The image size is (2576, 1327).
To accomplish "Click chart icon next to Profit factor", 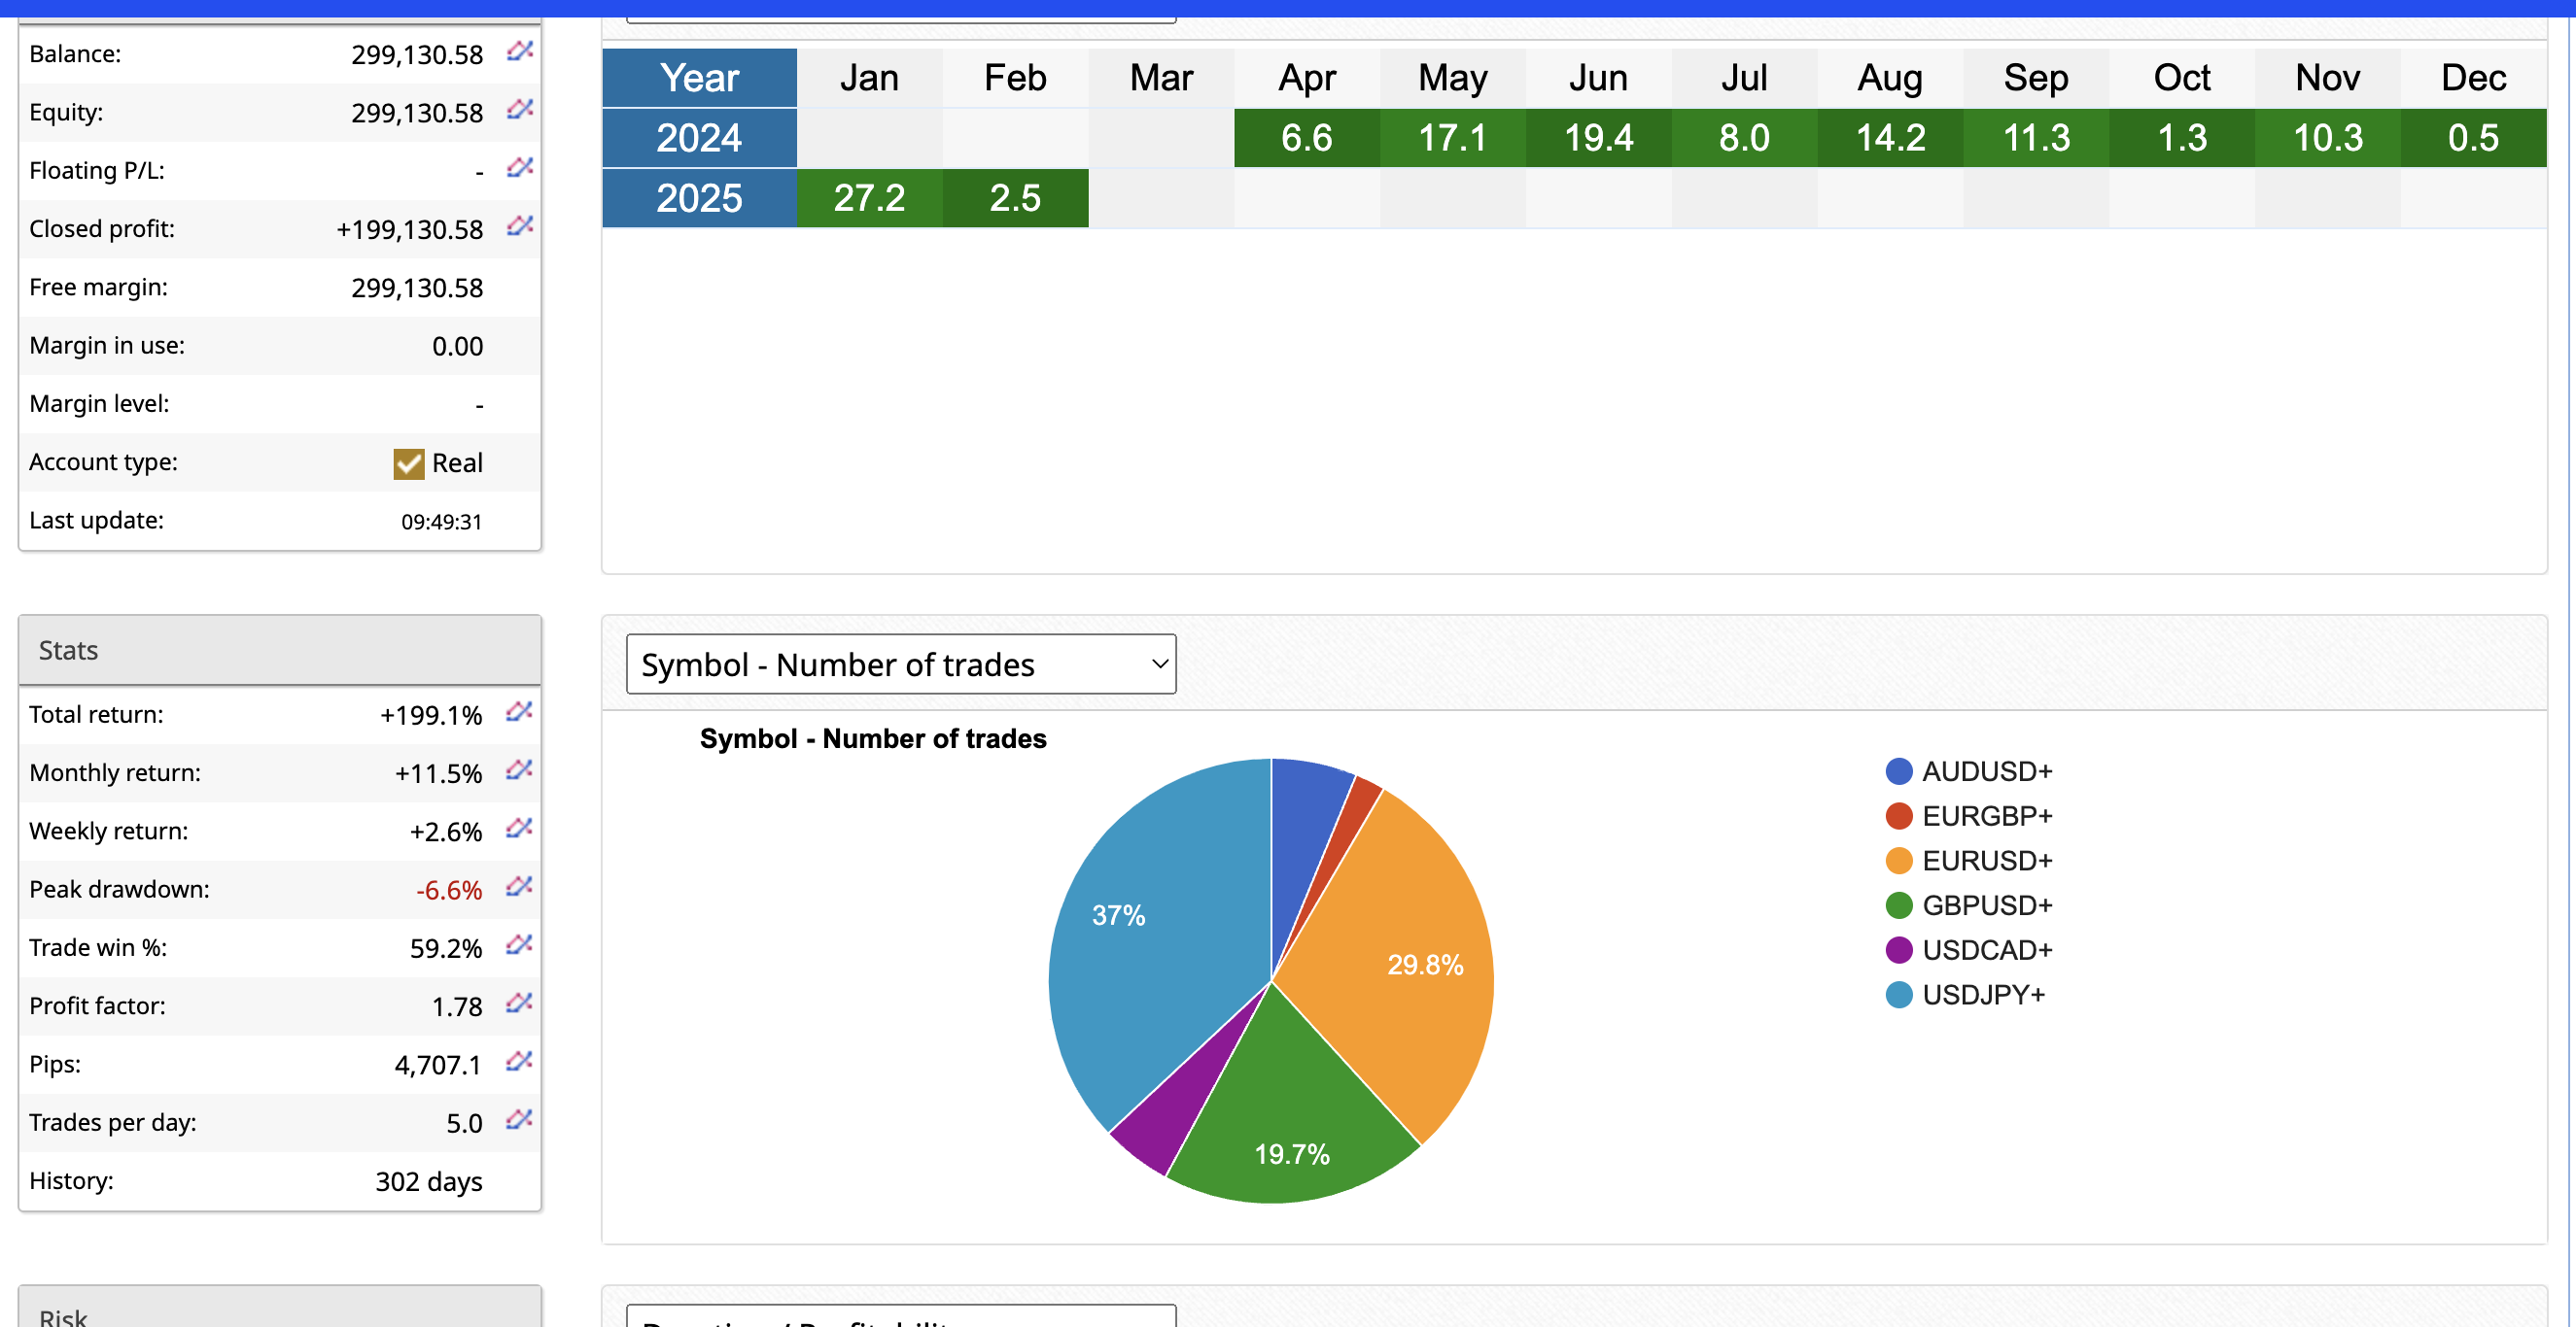I will tap(518, 1004).
